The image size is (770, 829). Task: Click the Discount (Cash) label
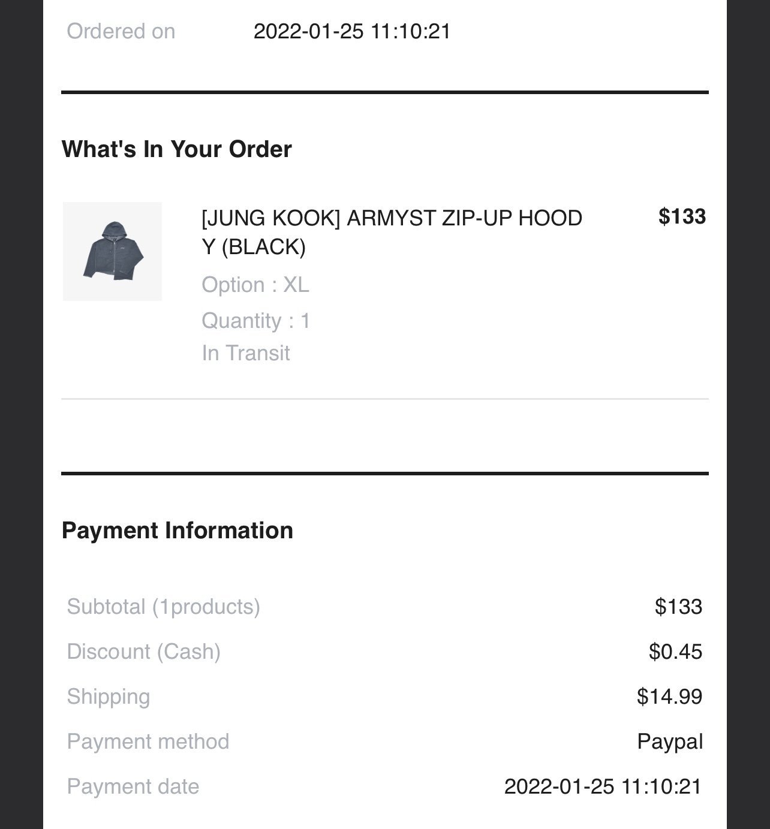pyautogui.click(x=144, y=652)
